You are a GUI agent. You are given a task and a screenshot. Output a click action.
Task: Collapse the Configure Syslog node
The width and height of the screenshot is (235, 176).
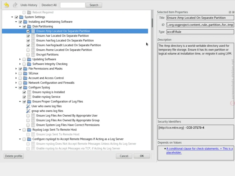point(16,87)
